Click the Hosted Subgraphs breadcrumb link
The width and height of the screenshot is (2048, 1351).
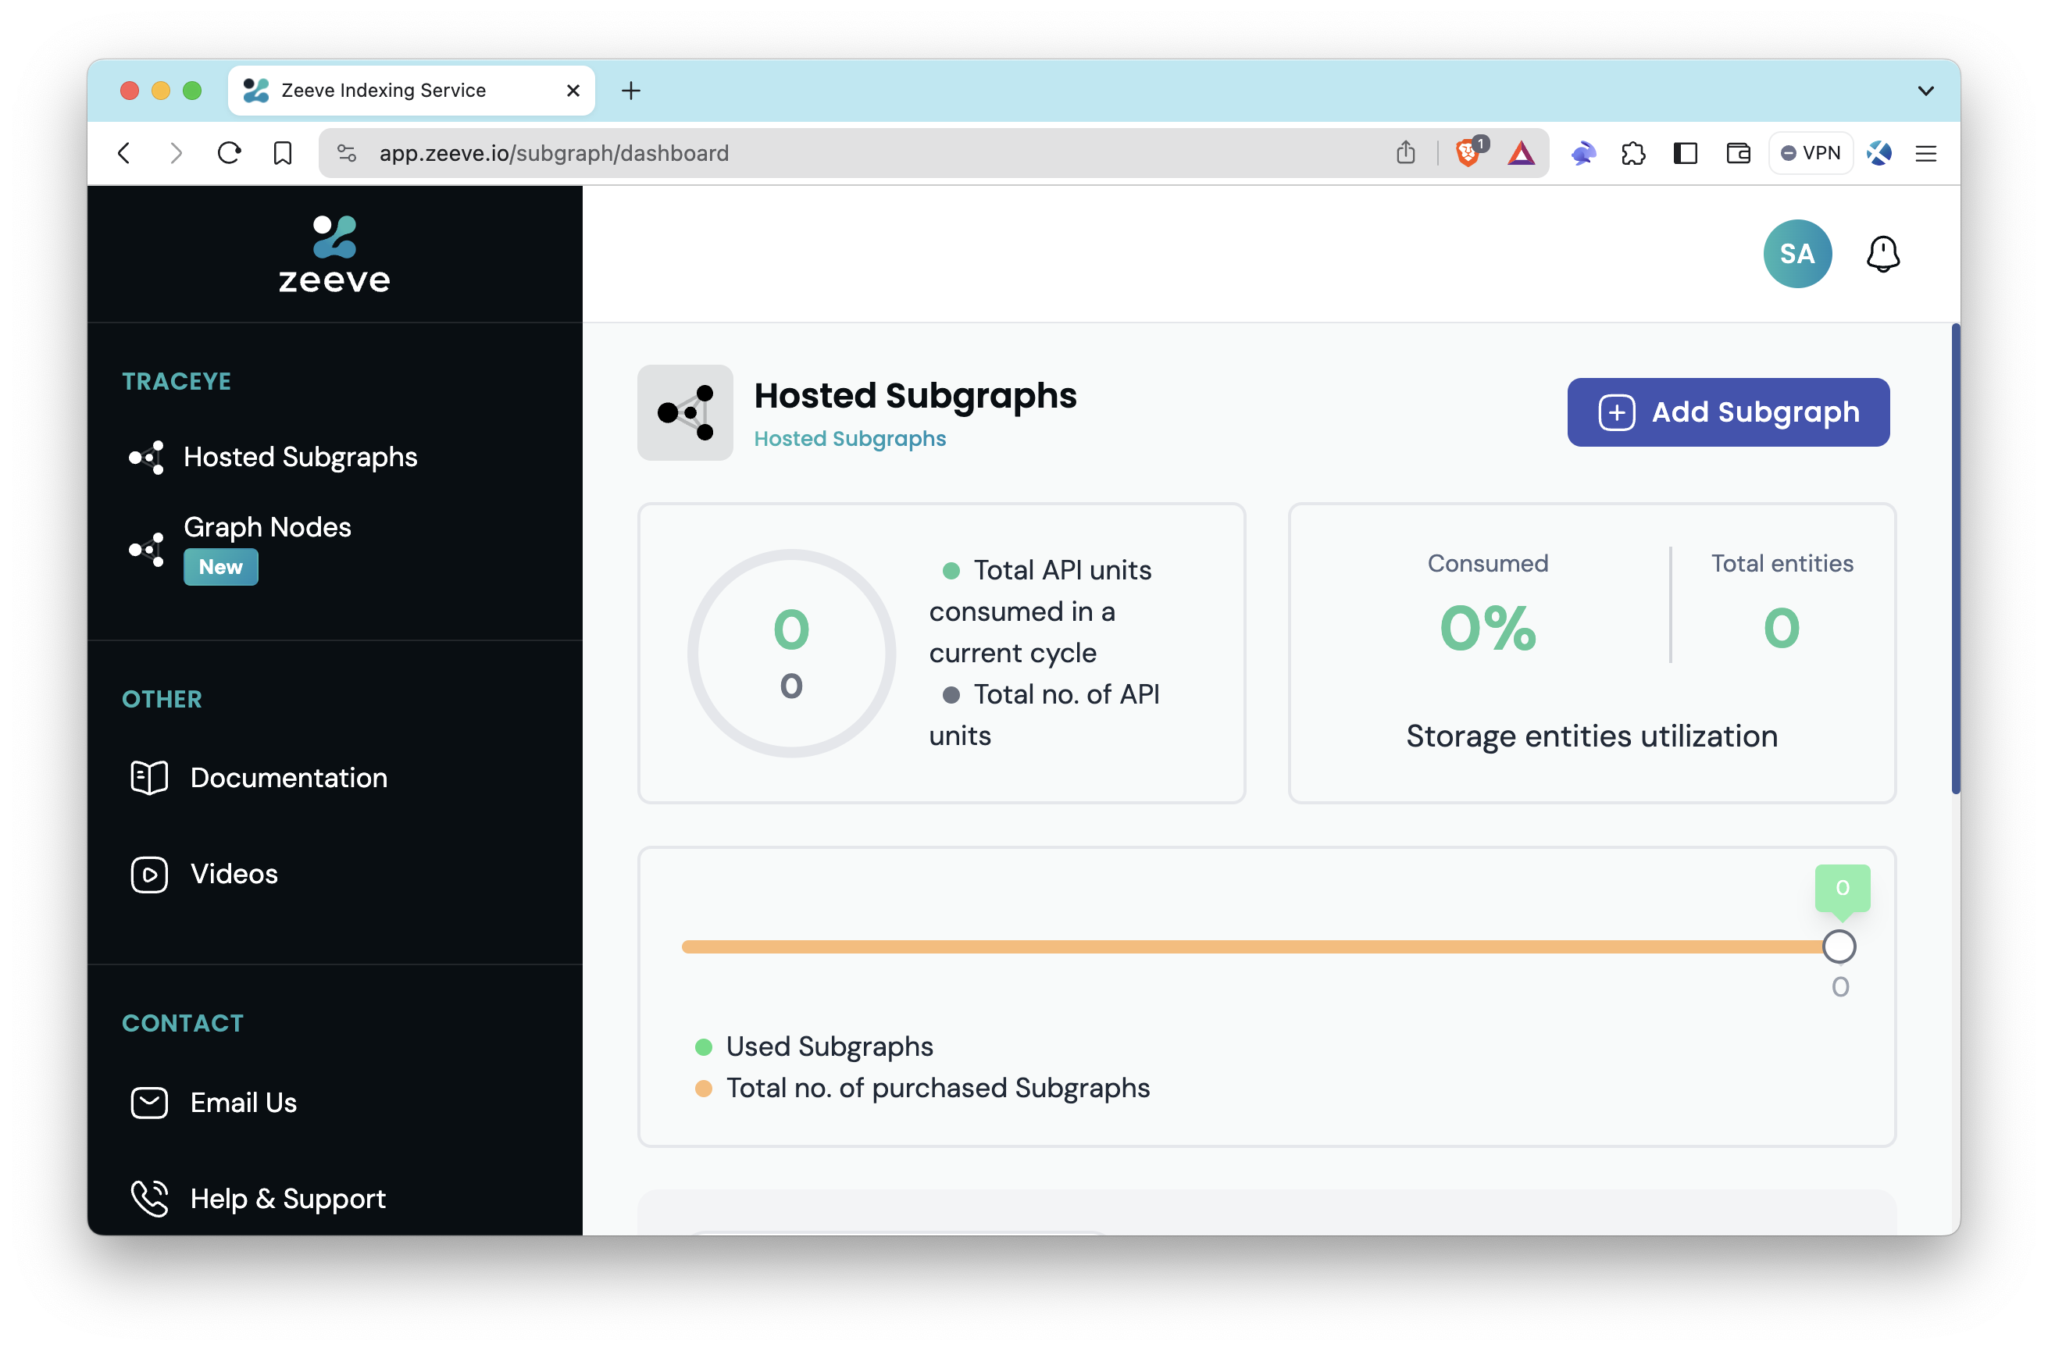click(849, 439)
